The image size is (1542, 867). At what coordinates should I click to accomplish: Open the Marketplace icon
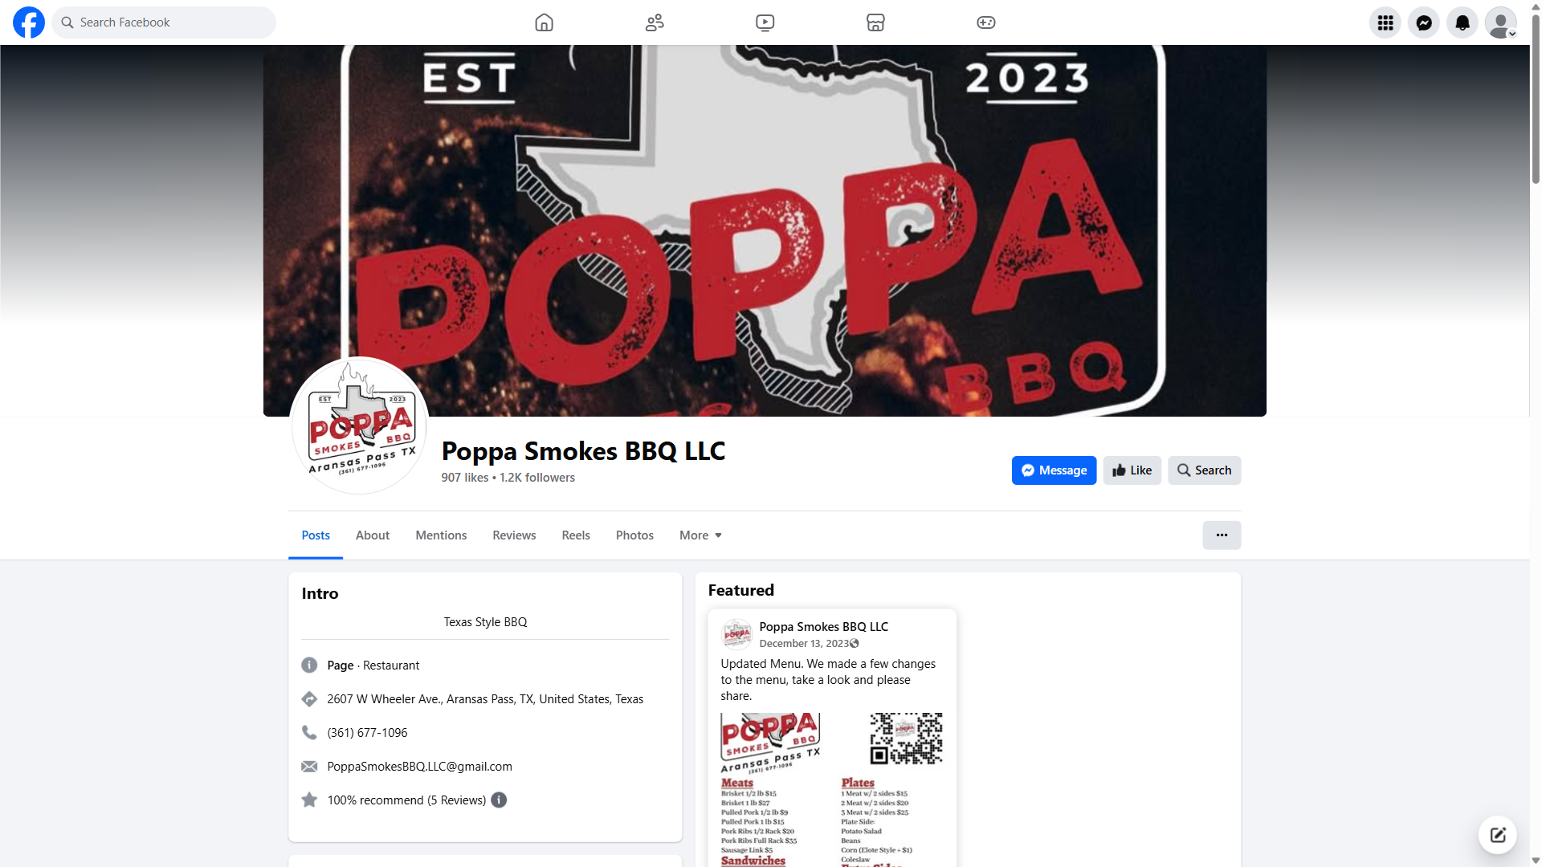[875, 22]
